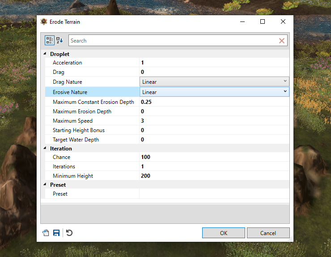The height and width of the screenshot is (257, 331).
Task: Confirm with the OK button
Action: pos(224,233)
